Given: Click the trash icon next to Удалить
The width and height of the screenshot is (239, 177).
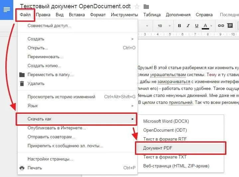Looking at the screenshot, I should (x=22, y=84).
